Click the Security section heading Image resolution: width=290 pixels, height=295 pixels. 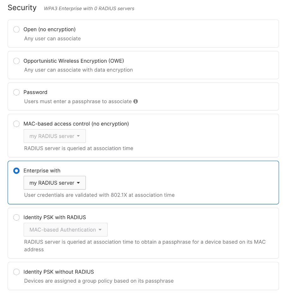point(22,8)
